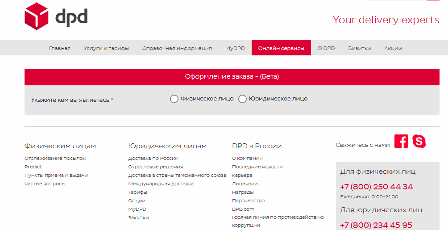The width and height of the screenshot is (448, 230).
Task: Open Доставка в страны таможенного союза link
Action: [177, 176]
